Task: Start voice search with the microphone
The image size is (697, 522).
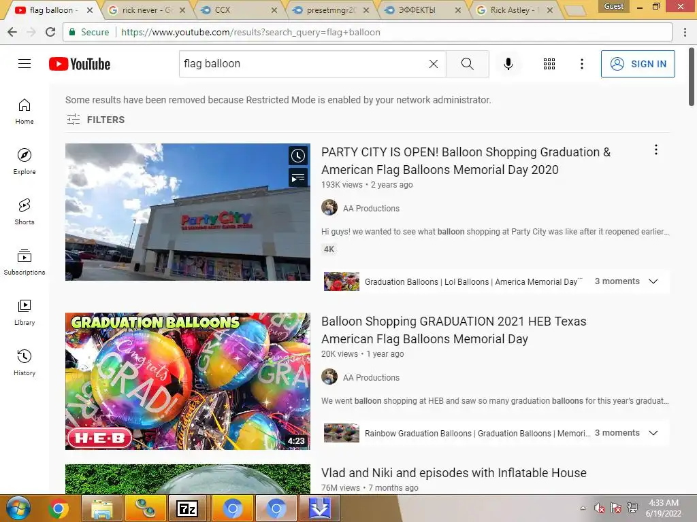Action: [508, 64]
